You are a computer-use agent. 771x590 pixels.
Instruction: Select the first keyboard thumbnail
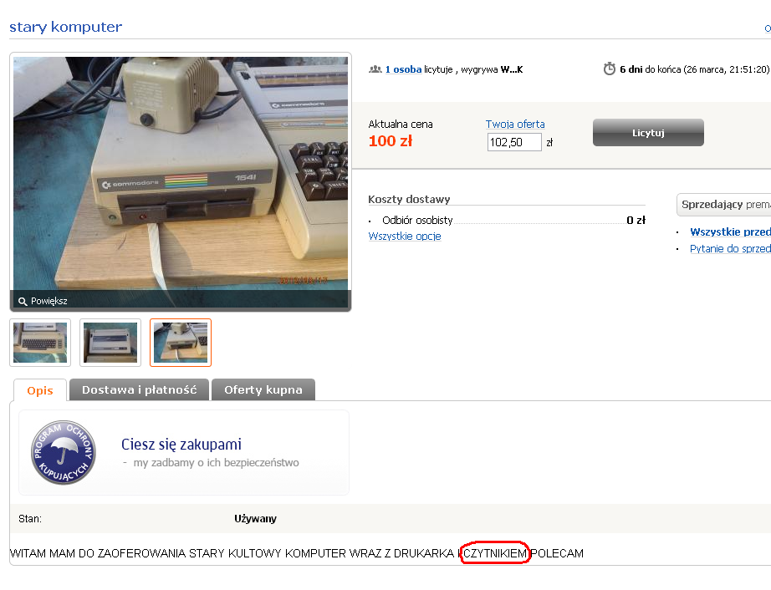[40, 343]
